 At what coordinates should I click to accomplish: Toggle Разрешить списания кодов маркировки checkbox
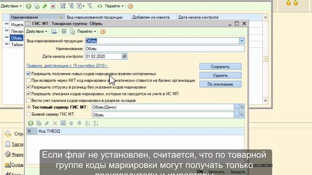click(x=28, y=94)
